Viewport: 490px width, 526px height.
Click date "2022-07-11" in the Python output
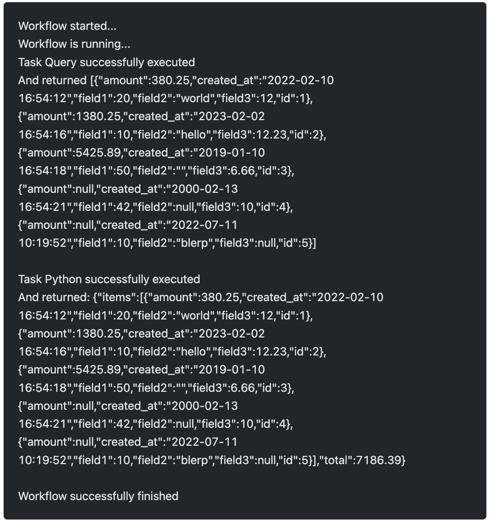pyautogui.click(x=205, y=442)
